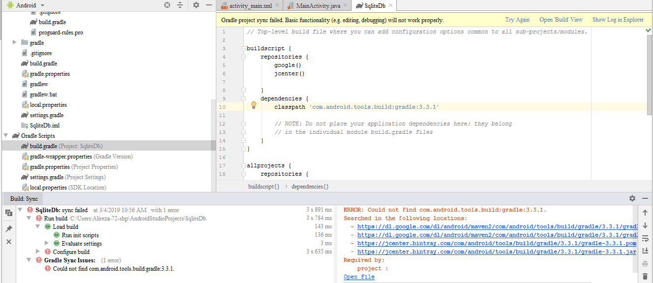
Task: Clear the Build console with the trash icon
Action: coord(645,277)
